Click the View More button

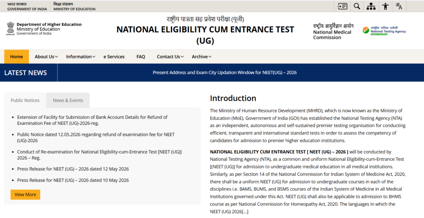coord(25,194)
